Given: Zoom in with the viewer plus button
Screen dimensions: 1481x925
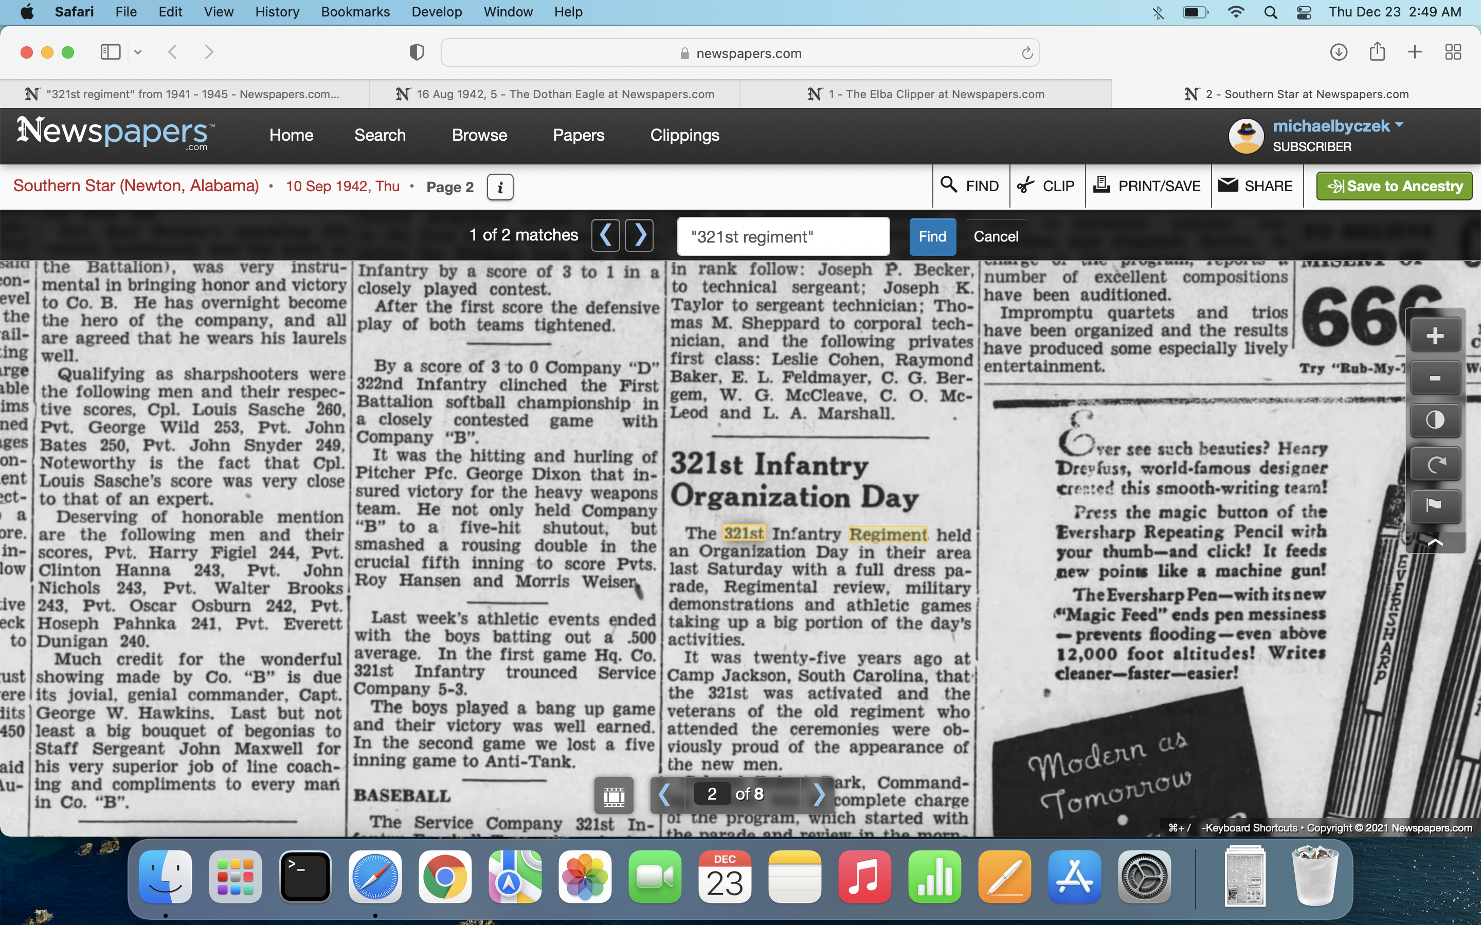Looking at the screenshot, I should click(1435, 335).
